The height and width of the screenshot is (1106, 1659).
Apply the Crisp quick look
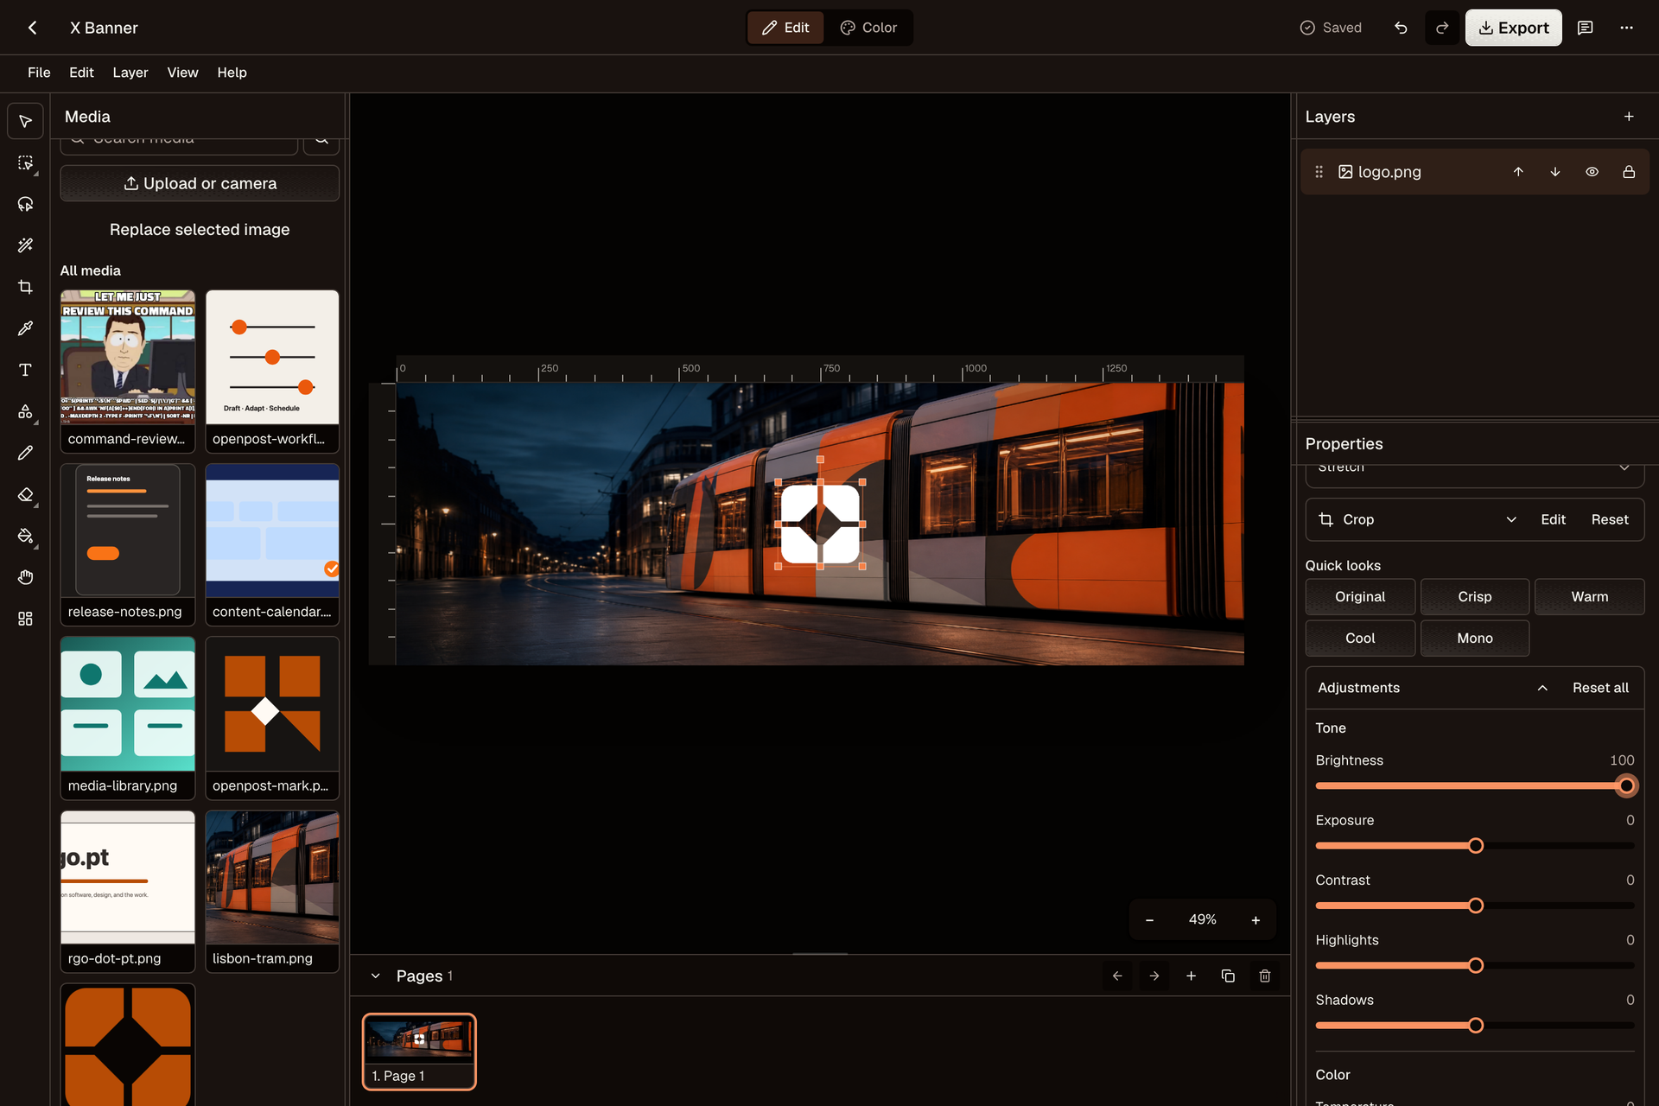click(x=1475, y=597)
